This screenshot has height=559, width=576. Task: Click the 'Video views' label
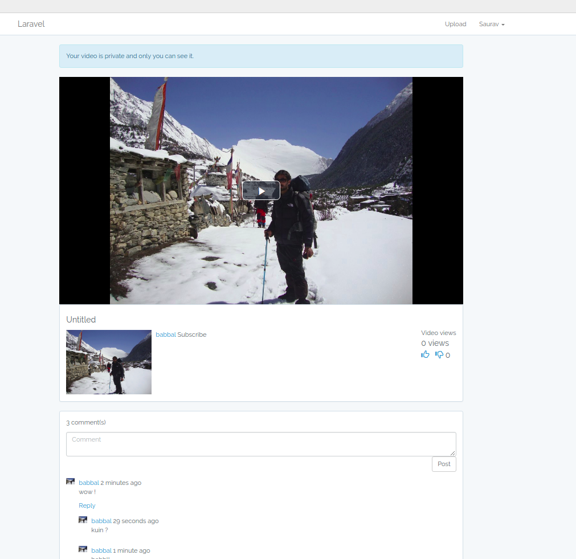click(x=439, y=333)
